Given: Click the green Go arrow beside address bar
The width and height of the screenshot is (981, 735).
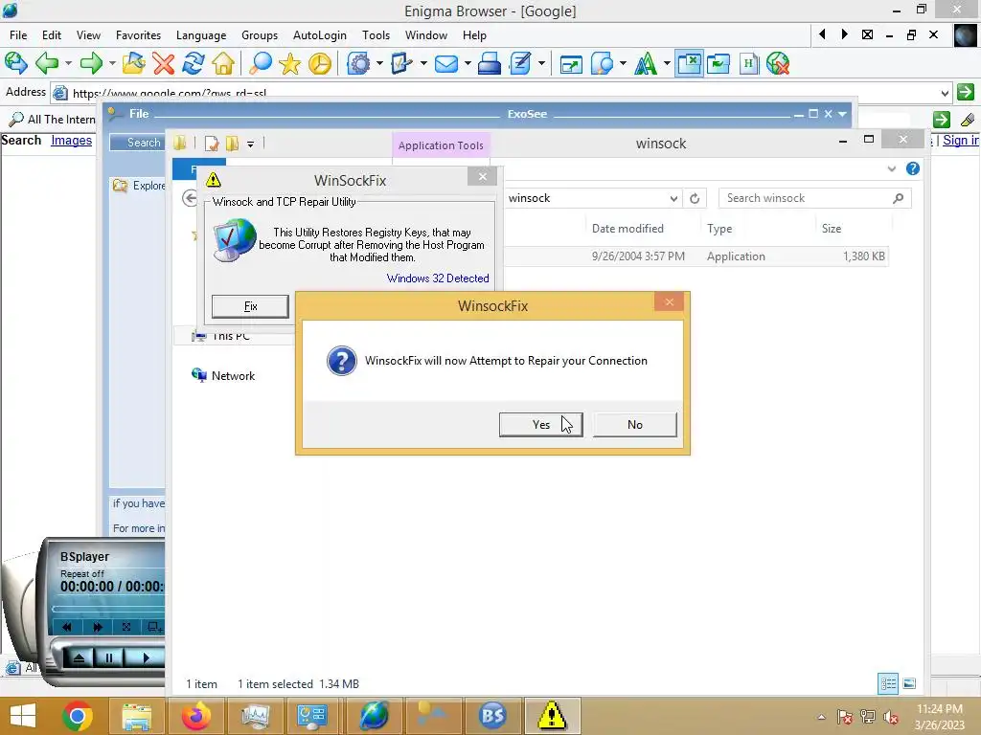Looking at the screenshot, I should click(966, 92).
